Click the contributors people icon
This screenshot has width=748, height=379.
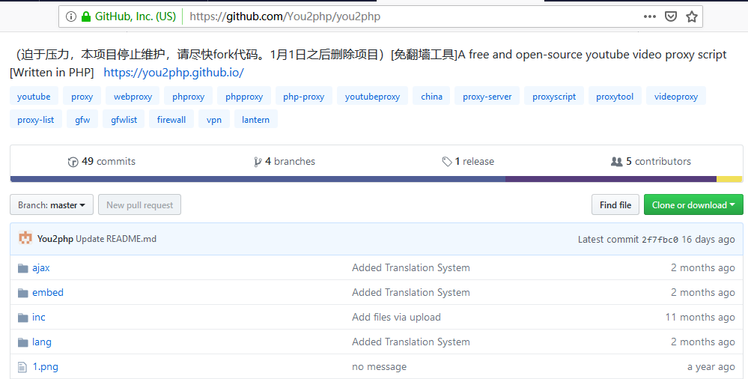pyautogui.click(x=616, y=161)
